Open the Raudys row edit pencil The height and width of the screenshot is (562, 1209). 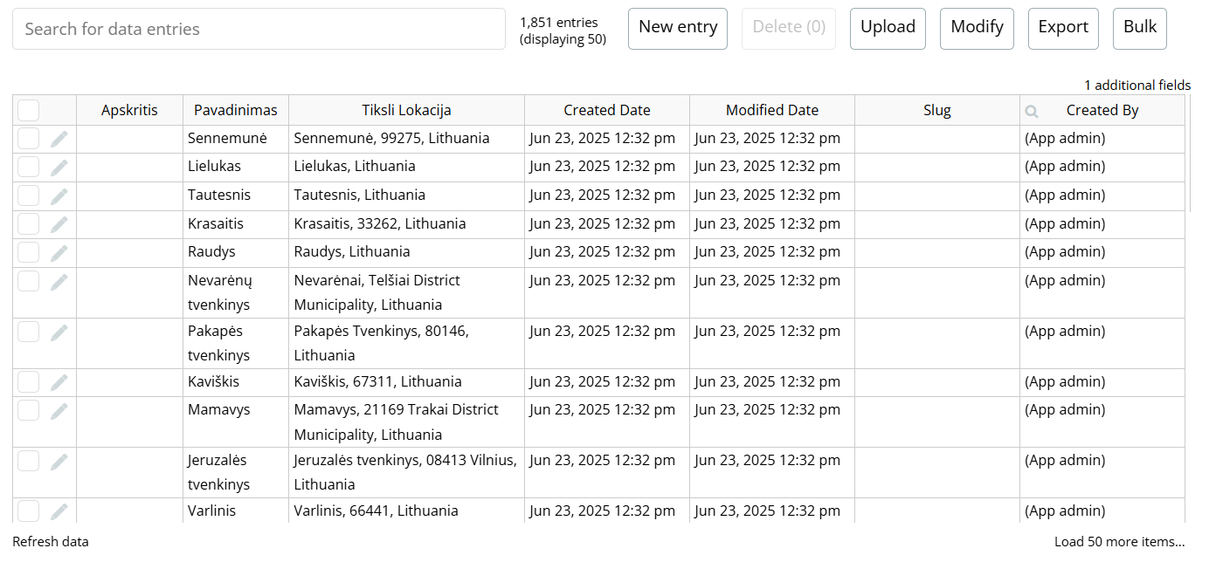click(x=59, y=253)
